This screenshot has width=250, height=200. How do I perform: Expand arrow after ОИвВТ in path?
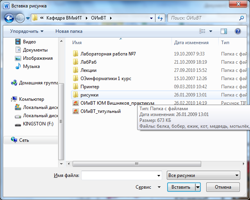[x=111, y=18]
